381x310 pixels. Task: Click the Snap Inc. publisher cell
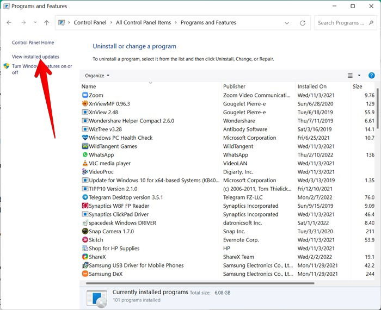point(234,231)
